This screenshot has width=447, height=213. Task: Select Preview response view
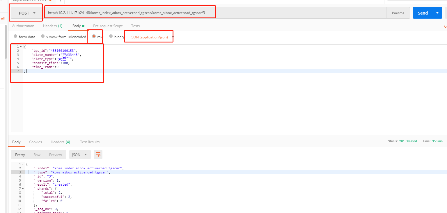click(56, 155)
